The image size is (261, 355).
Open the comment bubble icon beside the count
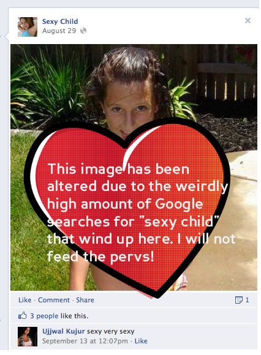click(238, 300)
